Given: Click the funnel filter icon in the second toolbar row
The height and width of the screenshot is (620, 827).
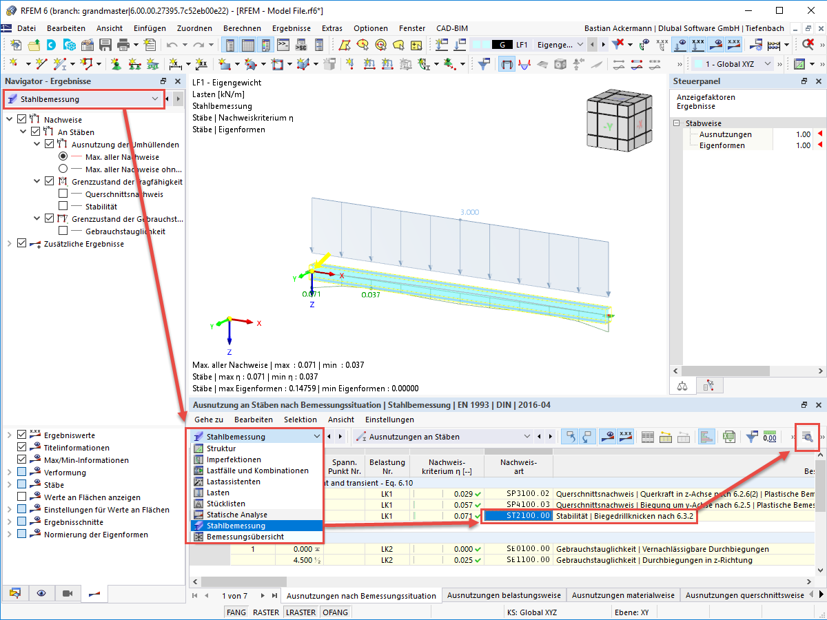Looking at the screenshot, I should (484, 64).
